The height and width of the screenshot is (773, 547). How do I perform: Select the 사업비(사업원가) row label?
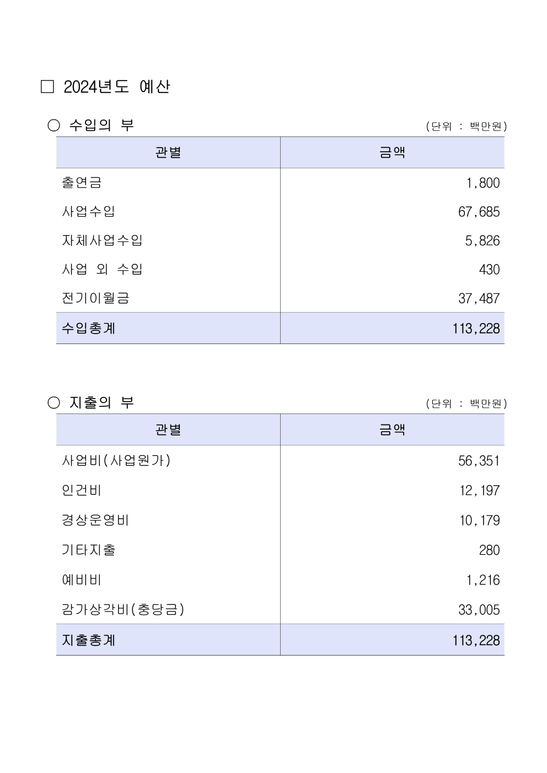point(116,460)
